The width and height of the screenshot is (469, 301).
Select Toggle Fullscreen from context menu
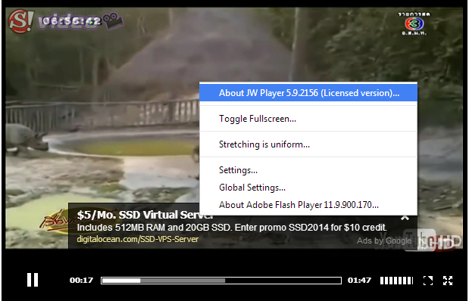coord(308,119)
